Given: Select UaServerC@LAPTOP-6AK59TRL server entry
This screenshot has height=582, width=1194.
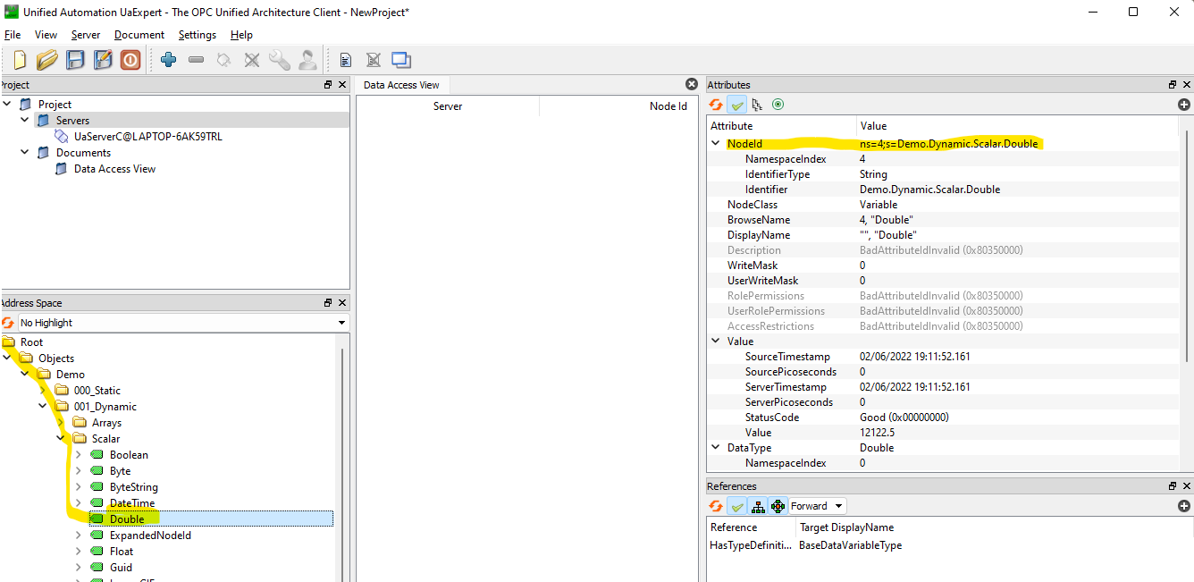Looking at the screenshot, I should tap(147, 137).
